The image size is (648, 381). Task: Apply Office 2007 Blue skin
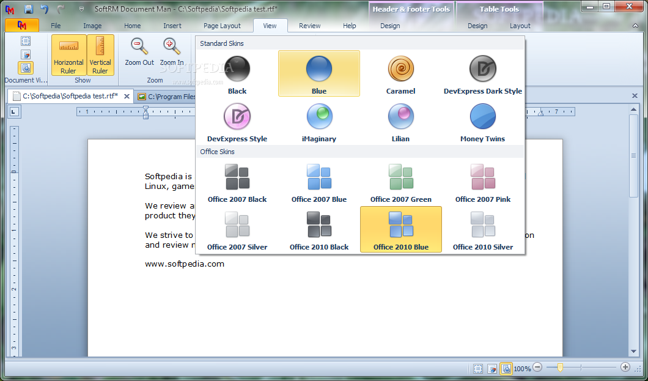click(318, 182)
